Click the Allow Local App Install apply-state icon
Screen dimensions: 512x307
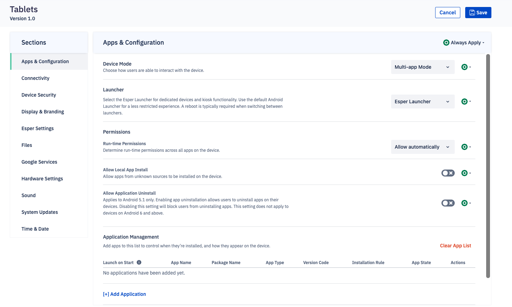click(x=465, y=173)
